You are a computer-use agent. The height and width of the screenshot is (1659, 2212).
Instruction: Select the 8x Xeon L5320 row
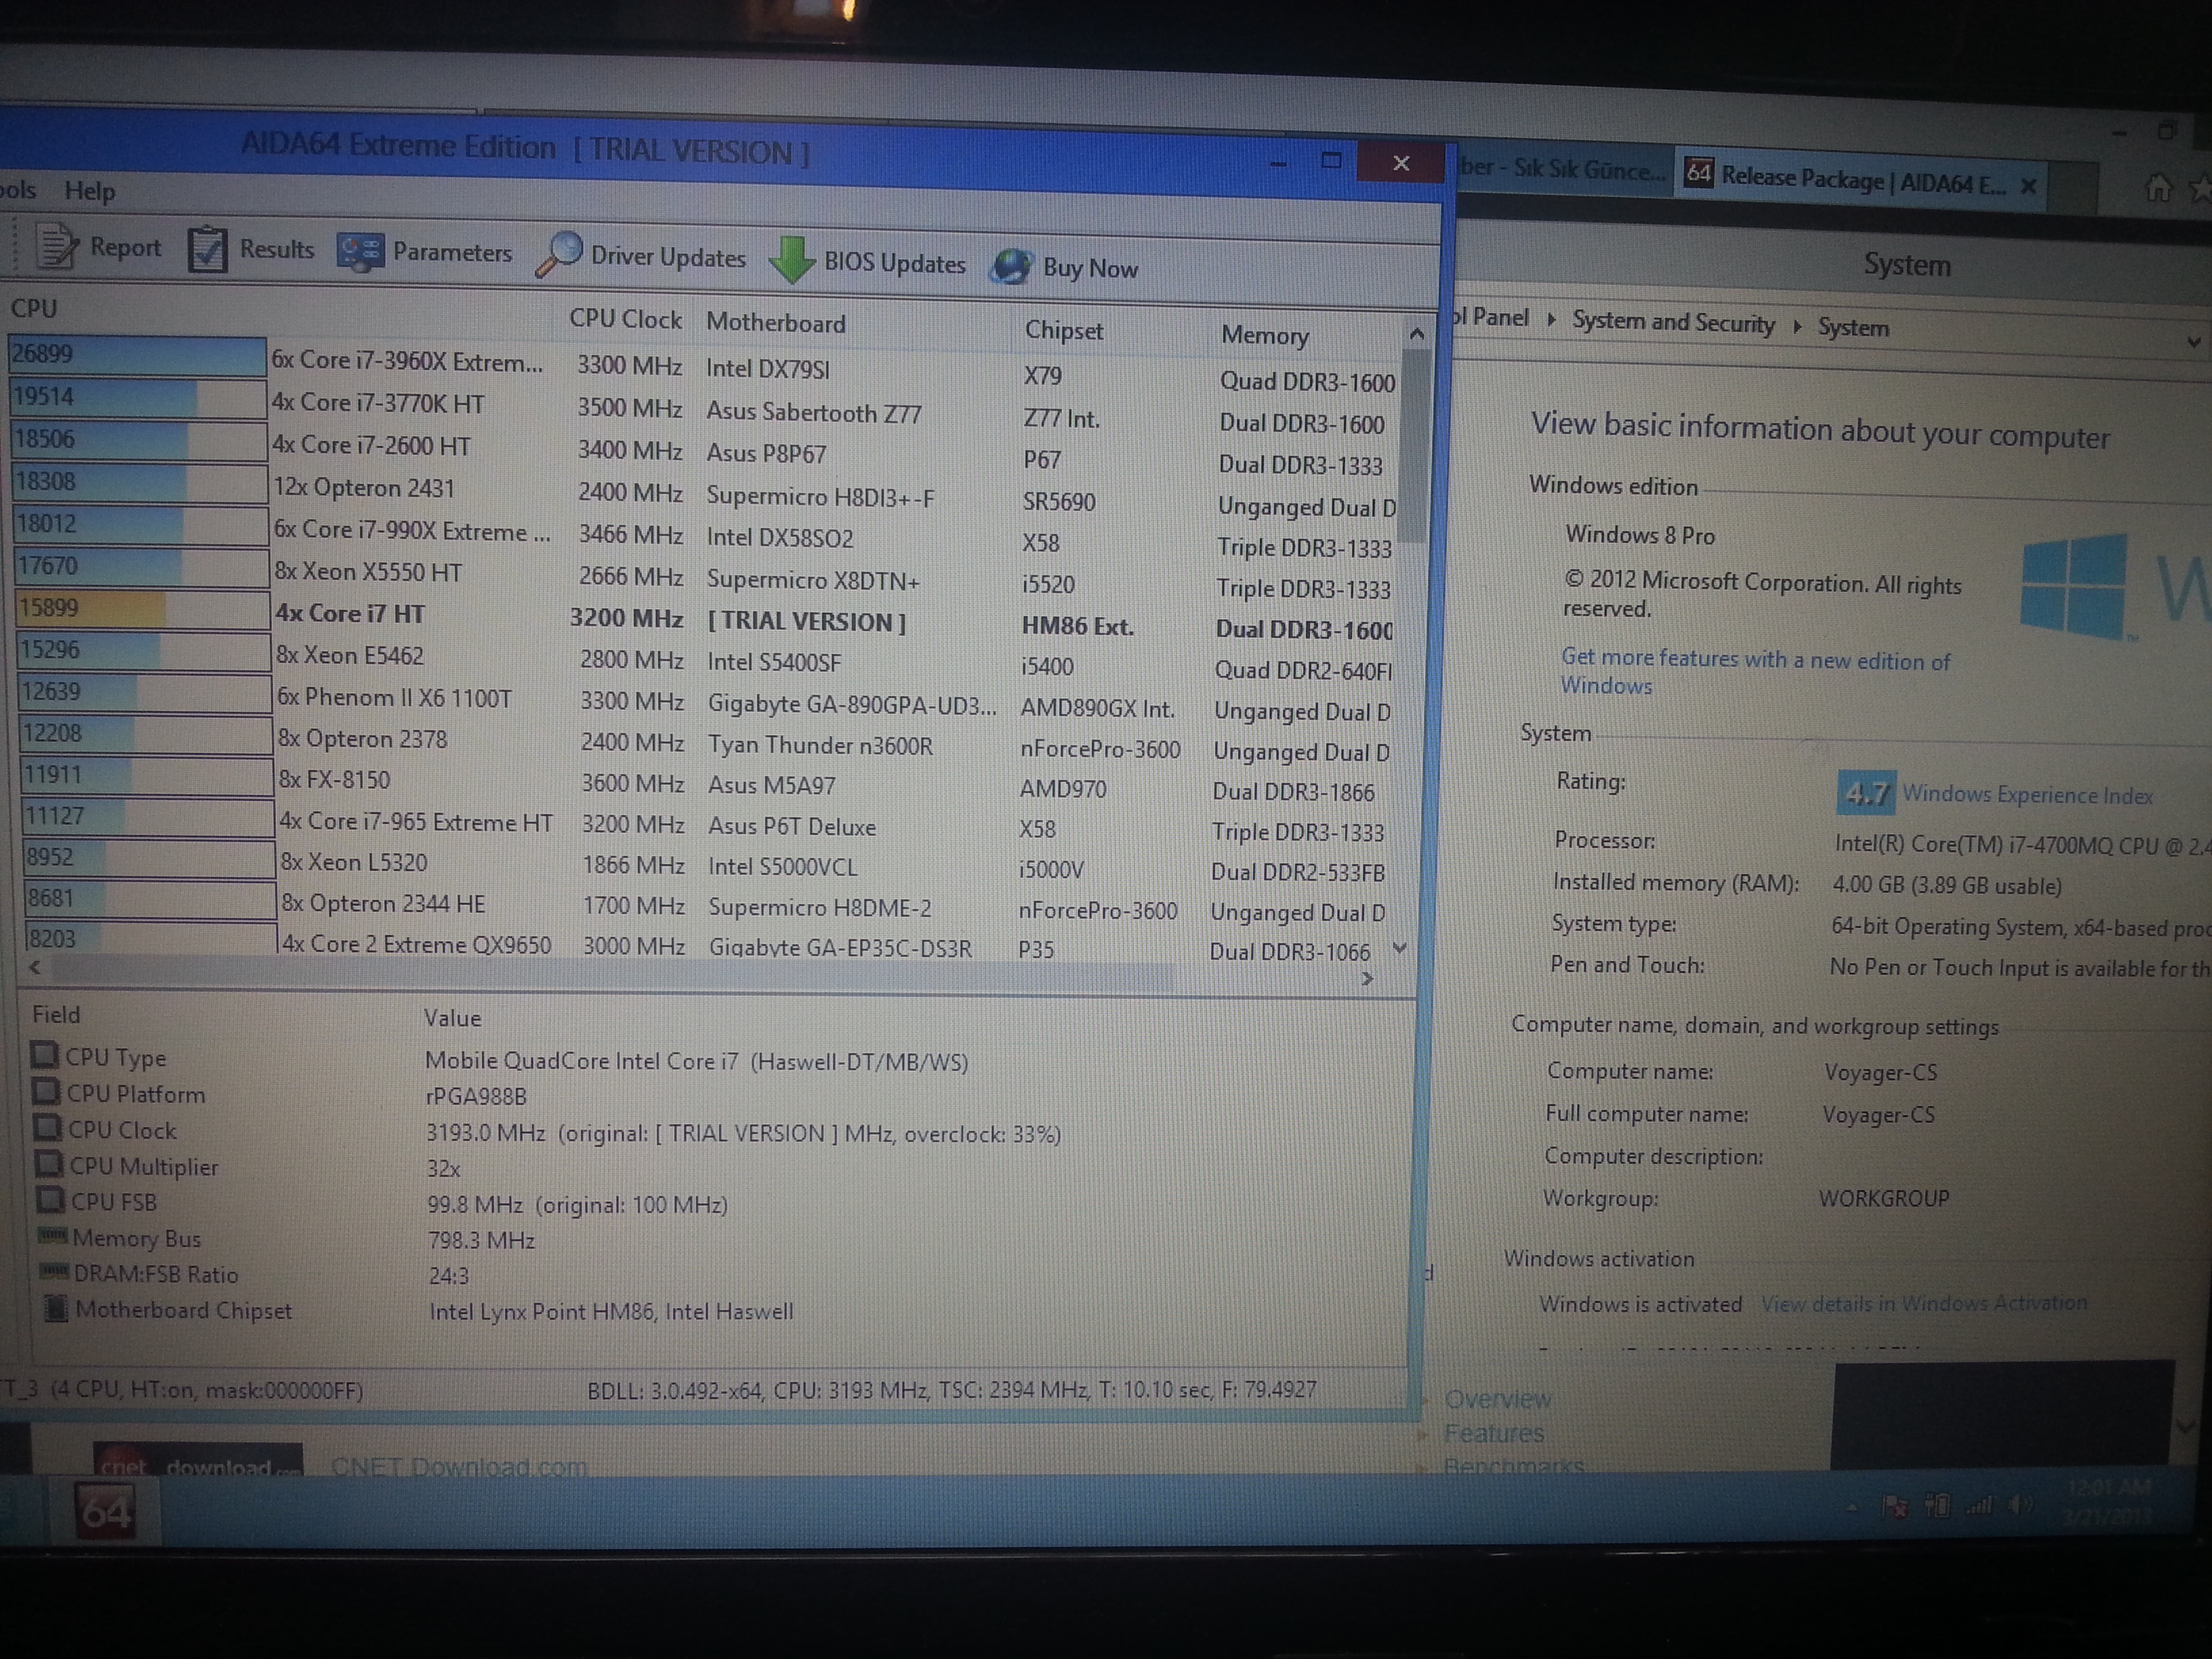click(353, 863)
